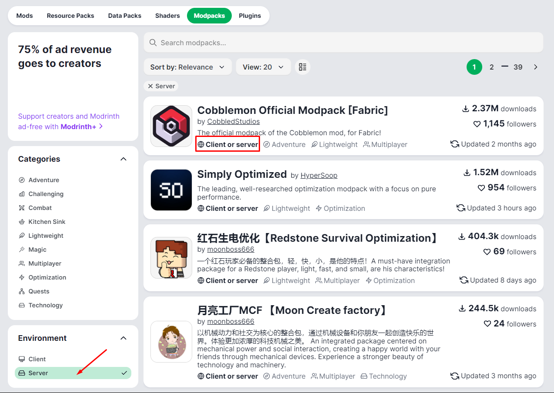This screenshot has height=393, width=554.
Task: Toggle the Optimization category filter
Action: 47,277
